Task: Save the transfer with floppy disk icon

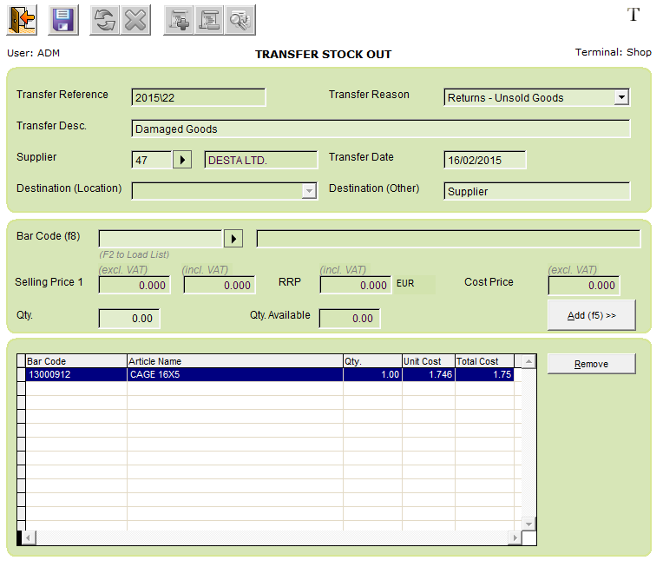Action: [x=63, y=20]
